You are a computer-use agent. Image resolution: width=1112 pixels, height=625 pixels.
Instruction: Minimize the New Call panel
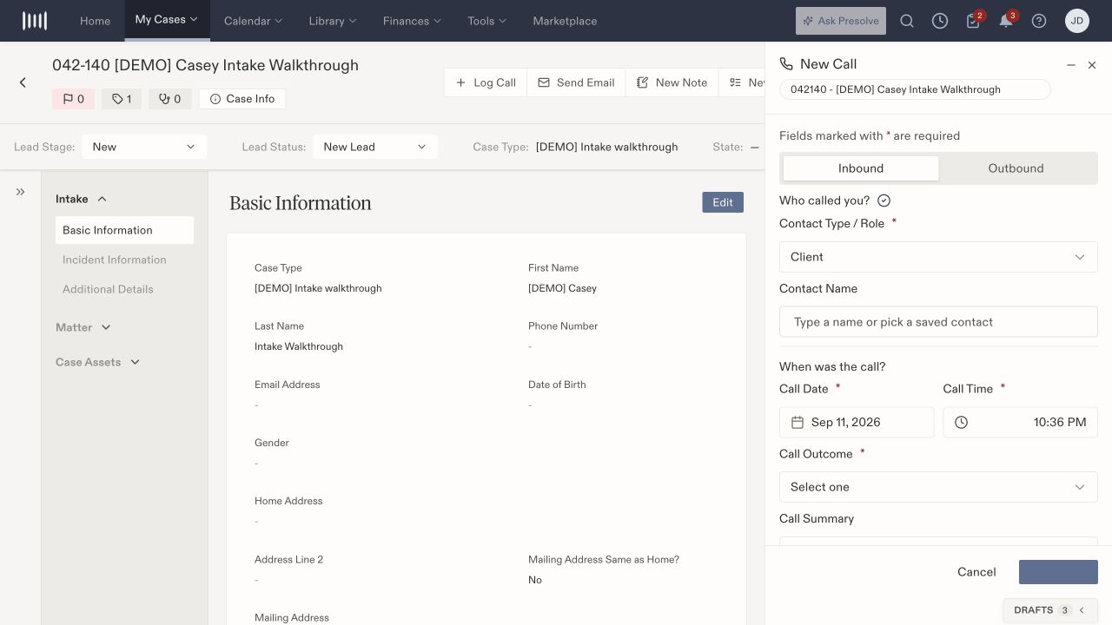[x=1071, y=65]
